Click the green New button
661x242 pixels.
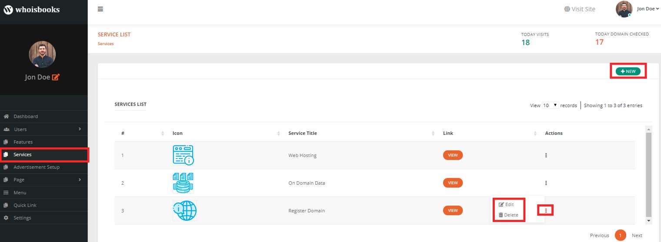point(628,71)
